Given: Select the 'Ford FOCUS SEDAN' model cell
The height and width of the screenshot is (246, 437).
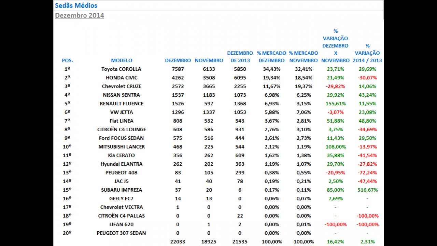Looking at the screenshot, I should point(121,138).
